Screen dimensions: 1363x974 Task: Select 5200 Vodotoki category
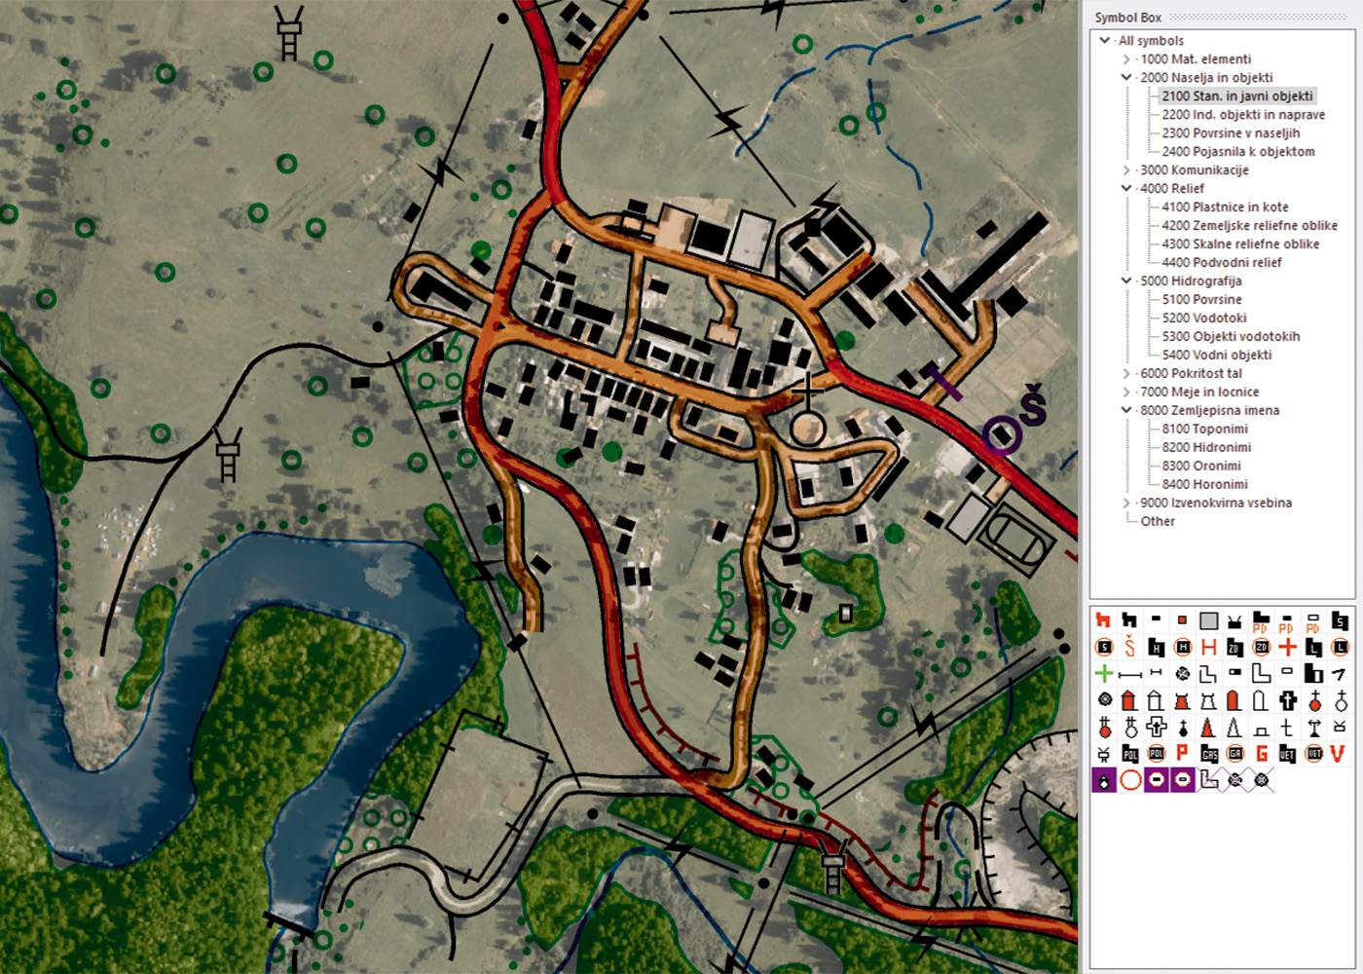(1203, 318)
